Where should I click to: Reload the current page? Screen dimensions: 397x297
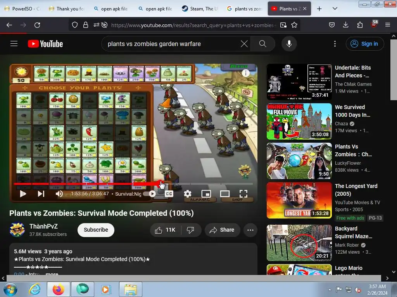[37, 25]
